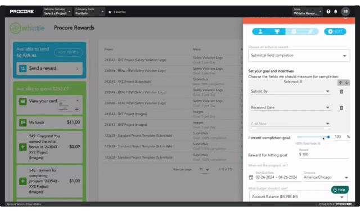Expand the Submit By field dropdown
The width and height of the screenshot is (360, 212).
click(290, 91)
